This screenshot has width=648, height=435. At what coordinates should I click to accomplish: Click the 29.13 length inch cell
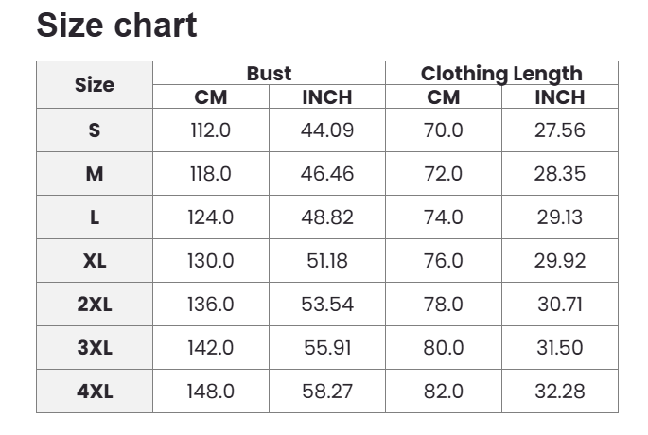560,217
